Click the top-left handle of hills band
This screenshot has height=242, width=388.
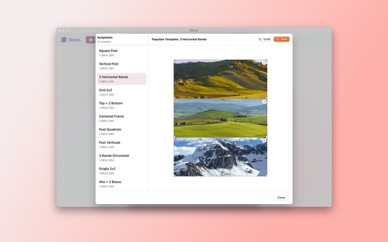pyautogui.click(x=175, y=60)
